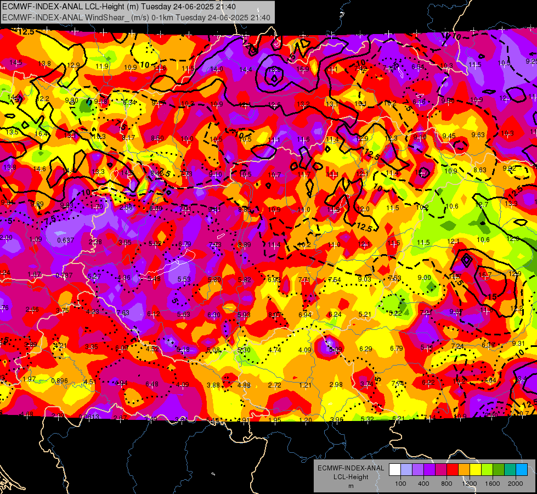The width and height of the screenshot is (537, 494).
Task: Click the map value "2.66"
Action: coord(32,309)
